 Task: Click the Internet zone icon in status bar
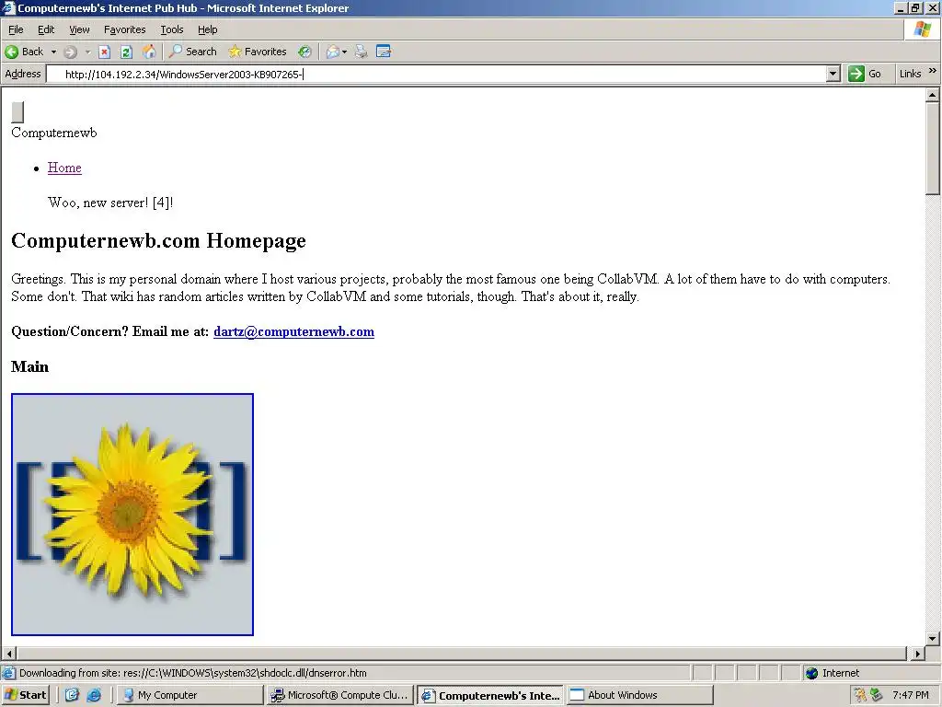[x=812, y=673]
